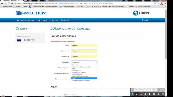Reload the page with refresh icon

click(x=9, y=4)
